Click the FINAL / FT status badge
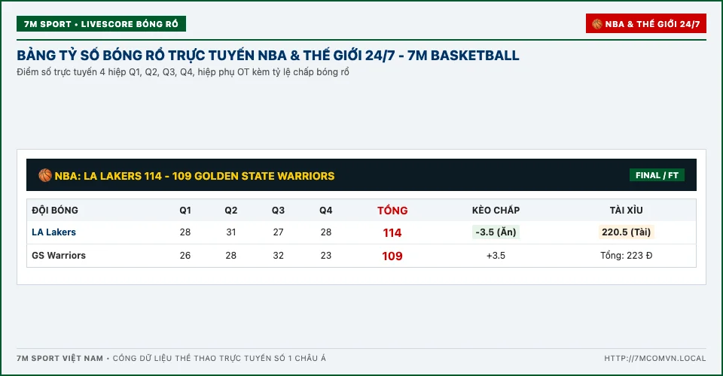This screenshot has height=376, width=723. click(x=657, y=175)
